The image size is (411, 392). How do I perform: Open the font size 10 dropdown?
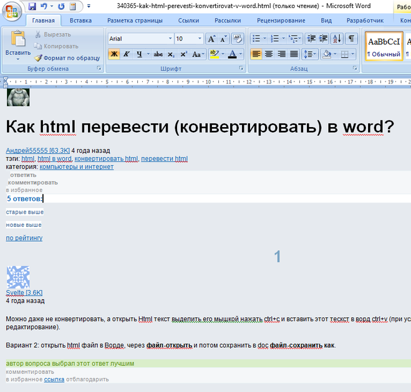click(200, 39)
